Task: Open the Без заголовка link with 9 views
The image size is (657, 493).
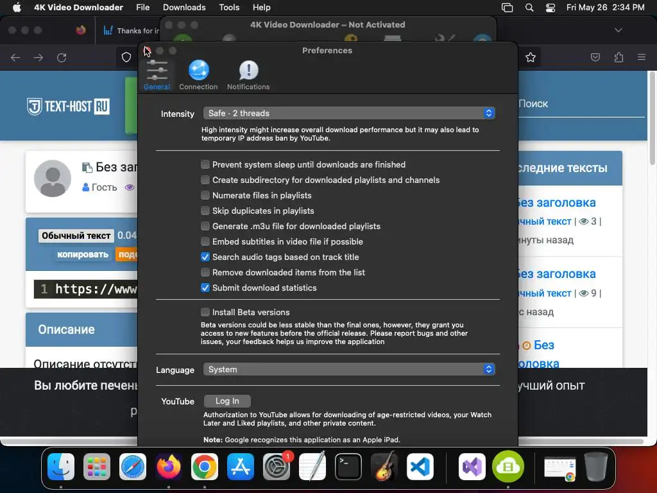Action: point(556,273)
